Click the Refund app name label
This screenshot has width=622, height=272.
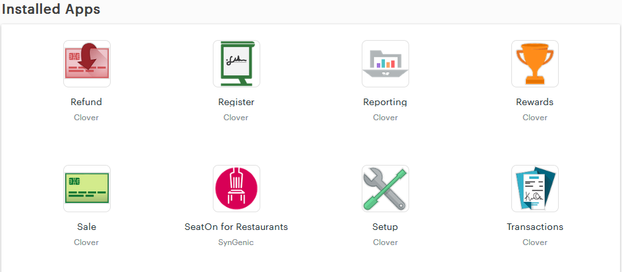[86, 102]
